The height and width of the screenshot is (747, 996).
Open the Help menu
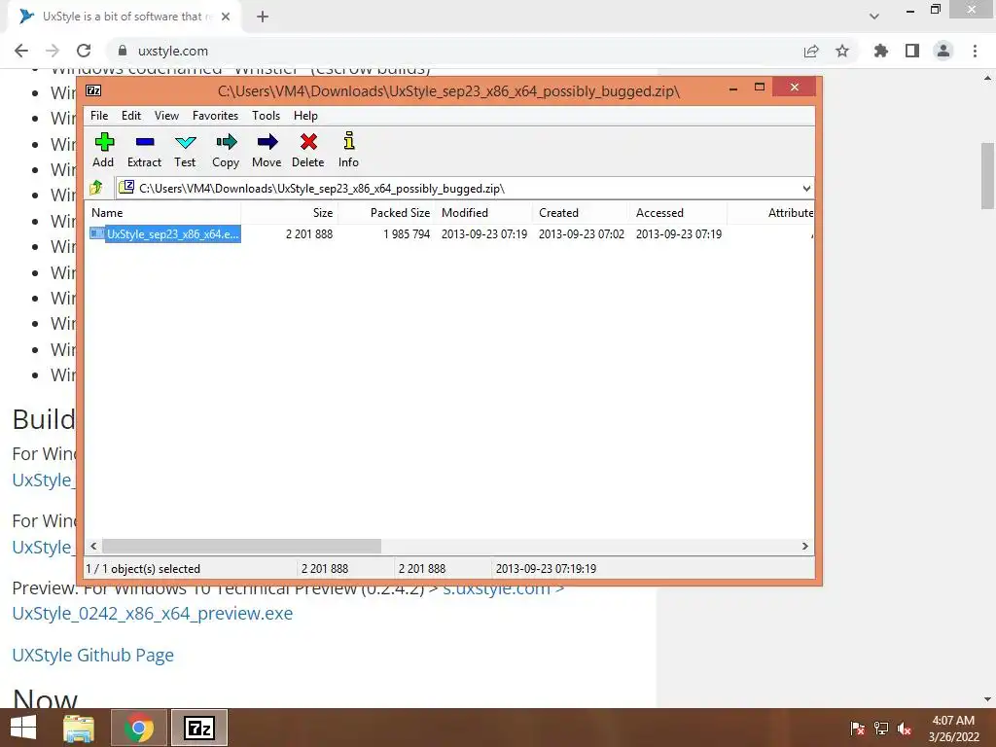pos(305,116)
